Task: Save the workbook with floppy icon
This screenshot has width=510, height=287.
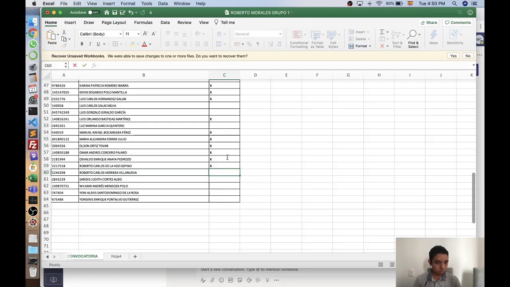Action: tap(115, 12)
